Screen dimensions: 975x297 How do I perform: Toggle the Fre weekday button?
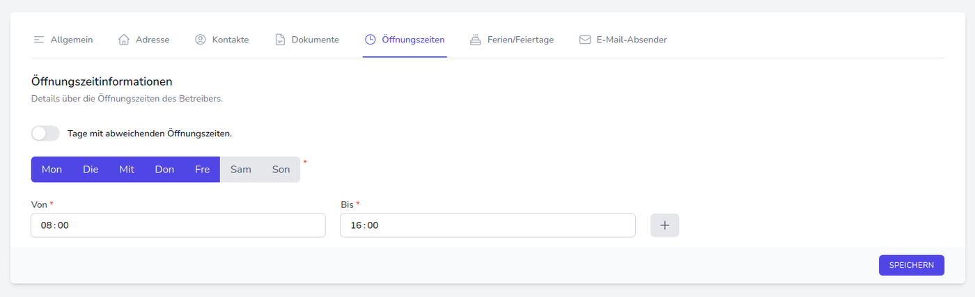[202, 169]
